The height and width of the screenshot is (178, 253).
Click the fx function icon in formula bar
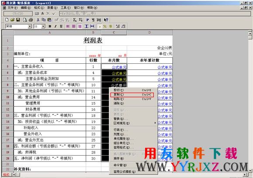coord(42,14)
